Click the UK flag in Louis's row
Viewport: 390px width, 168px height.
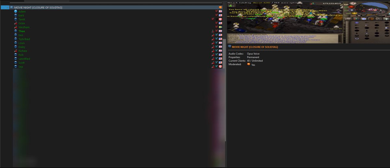tap(220, 43)
